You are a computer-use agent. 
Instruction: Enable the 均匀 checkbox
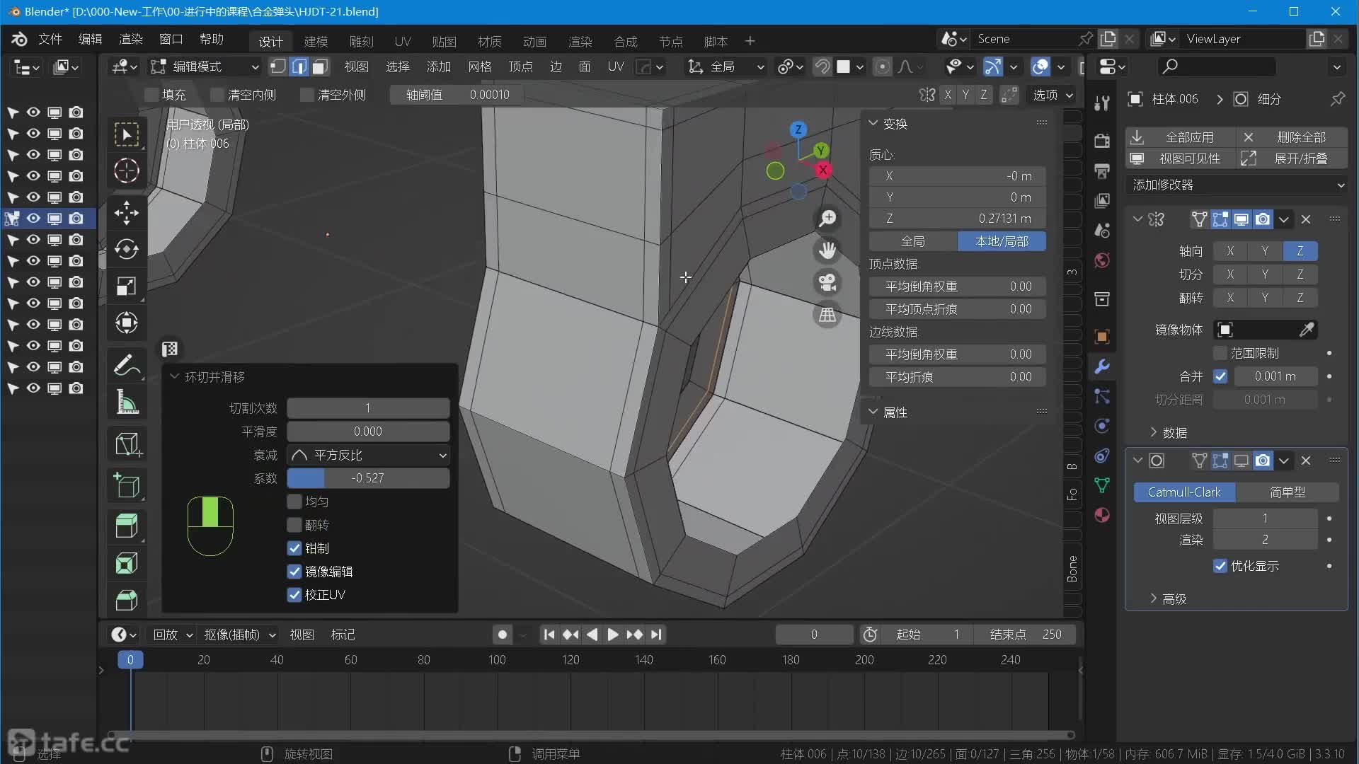tap(294, 502)
